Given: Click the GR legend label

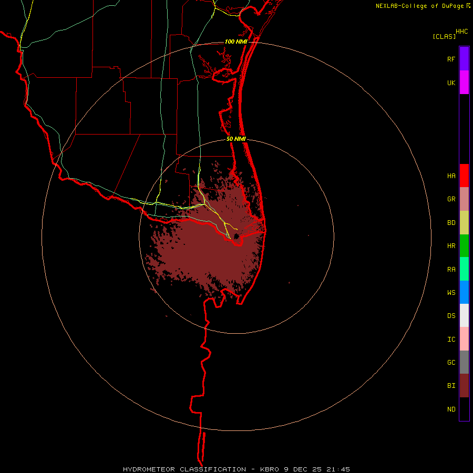Looking at the screenshot, I should (x=451, y=199).
